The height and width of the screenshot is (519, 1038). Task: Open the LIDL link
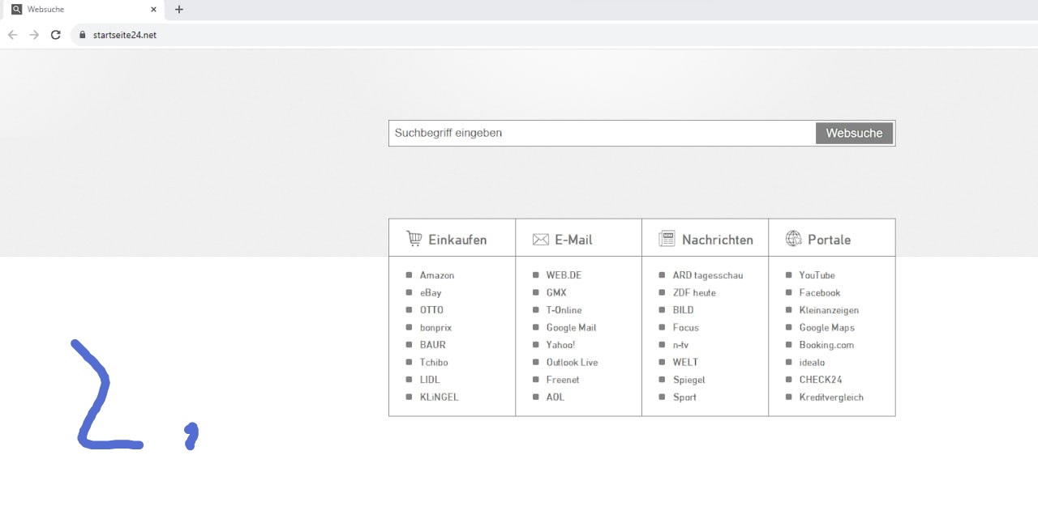coord(430,380)
